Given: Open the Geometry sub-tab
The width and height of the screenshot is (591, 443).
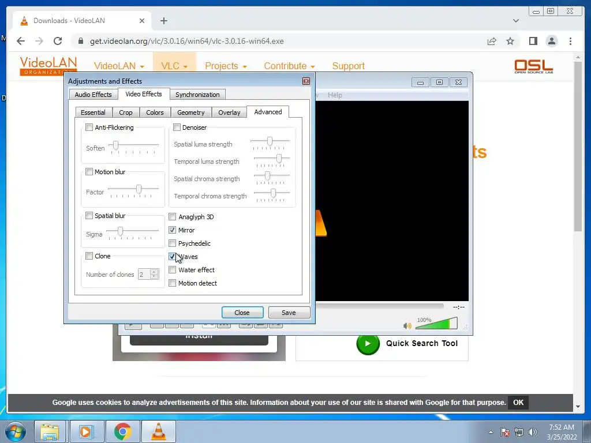Looking at the screenshot, I should coord(190,112).
